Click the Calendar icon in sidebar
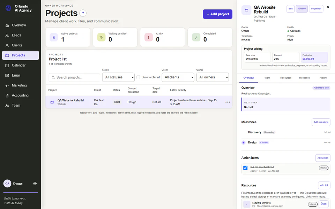The image size is (335, 209). click(x=7, y=65)
